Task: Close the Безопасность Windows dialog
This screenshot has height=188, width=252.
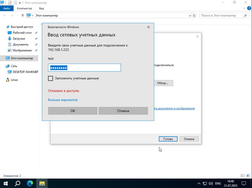Action: pyautogui.click(x=148, y=27)
